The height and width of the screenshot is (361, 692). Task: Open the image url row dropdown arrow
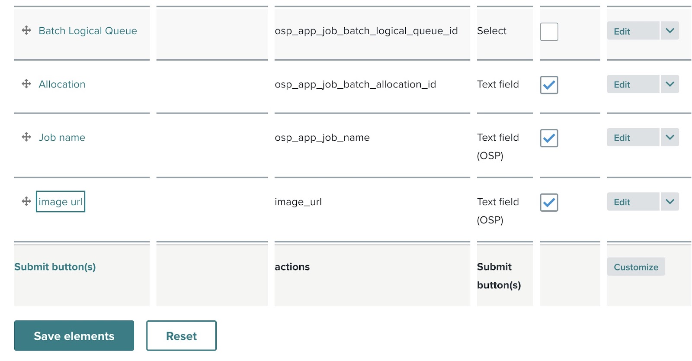pos(670,202)
